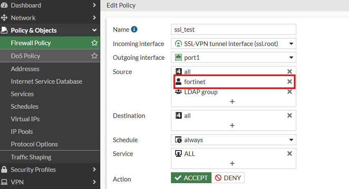Go to Virtual IPs in the sidebar
The width and height of the screenshot is (349, 189).
pyautogui.click(x=25, y=119)
